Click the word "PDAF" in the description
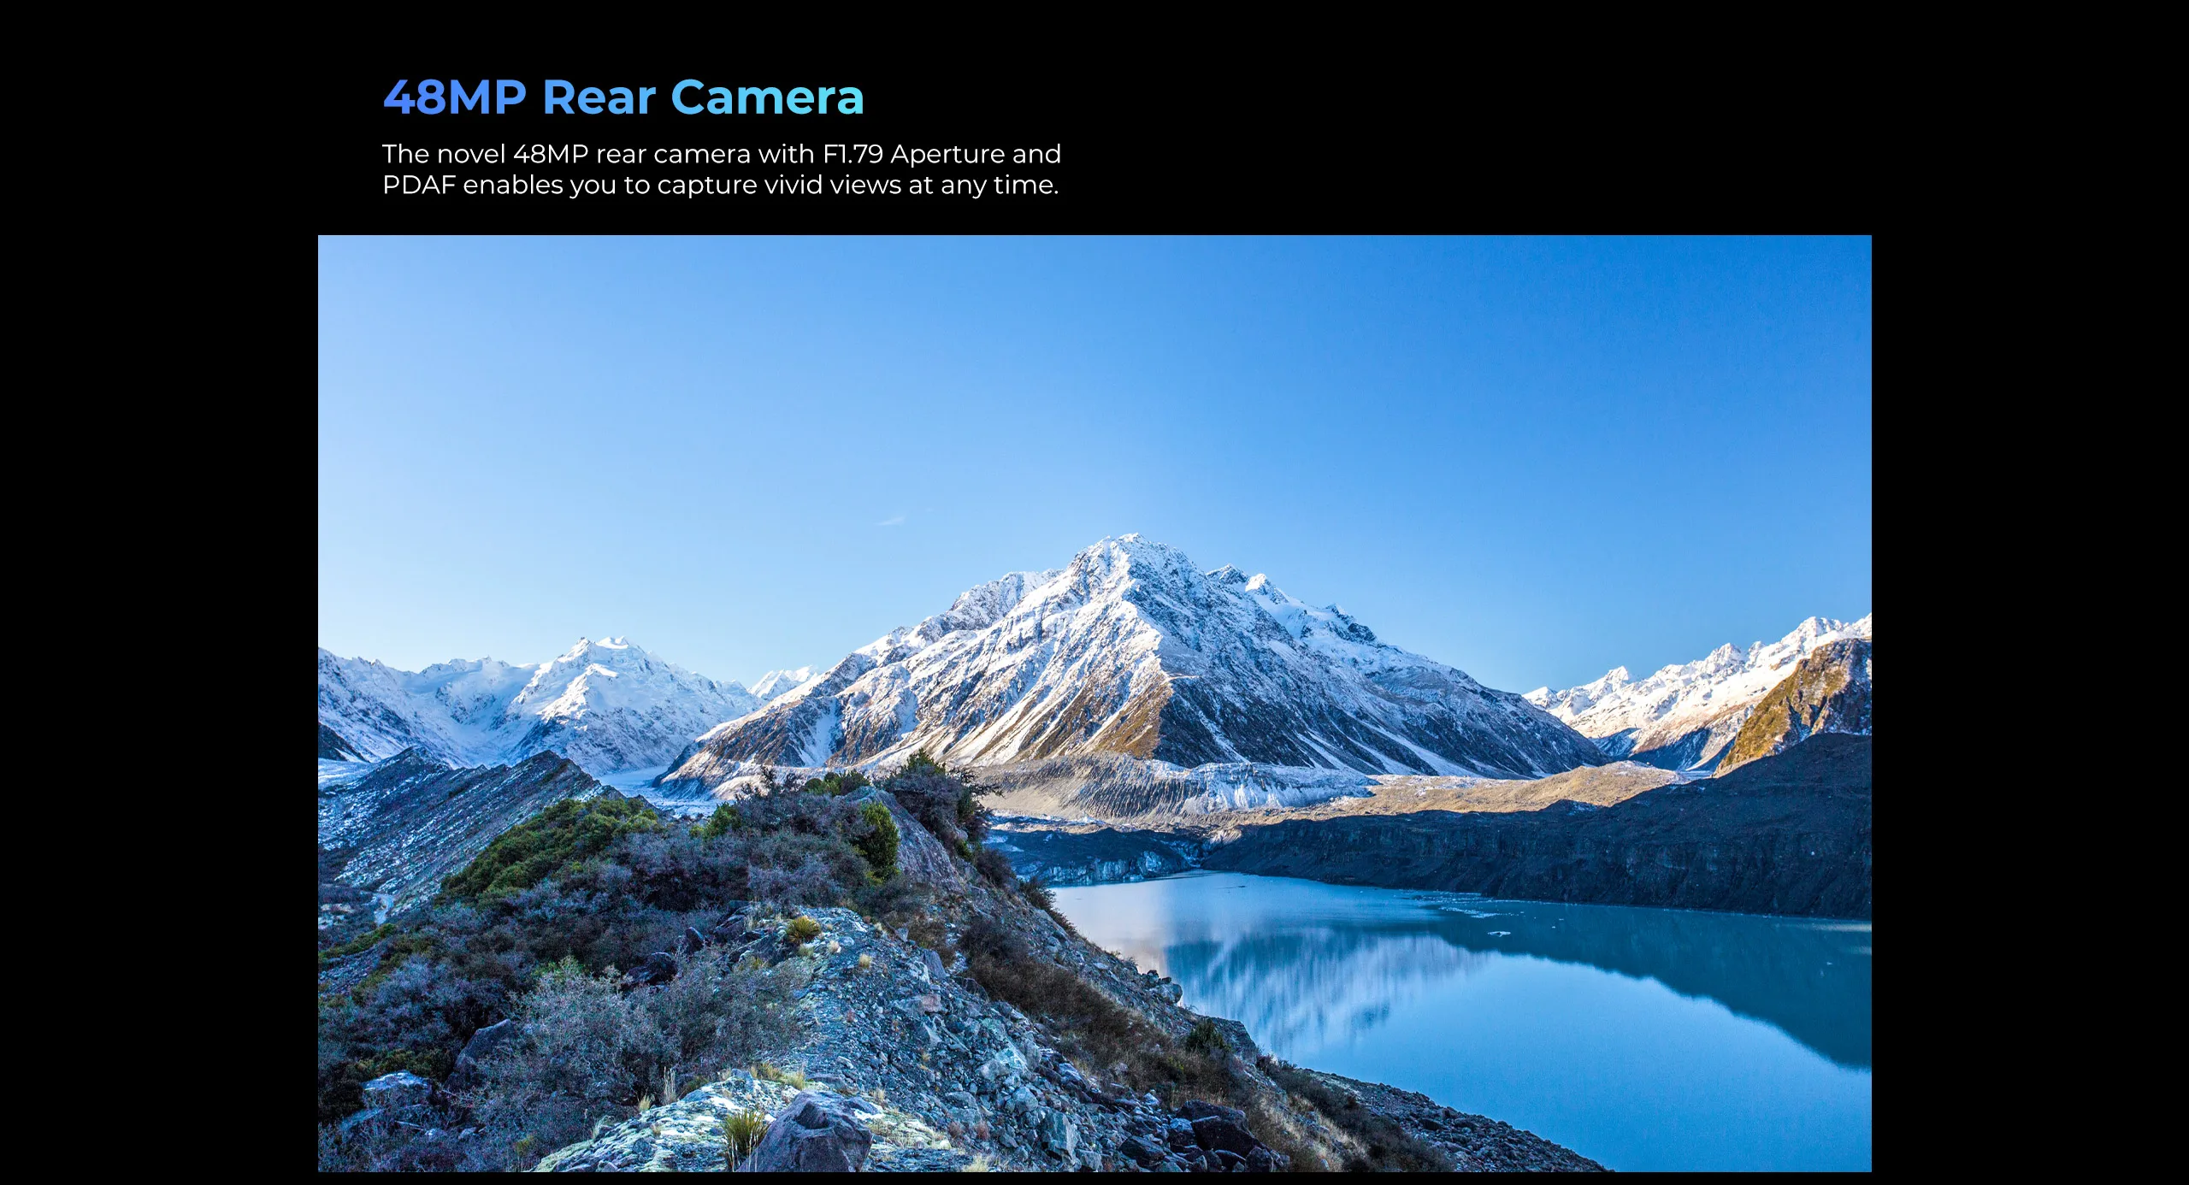Screen dimensions: 2189x1185 point(419,185)
